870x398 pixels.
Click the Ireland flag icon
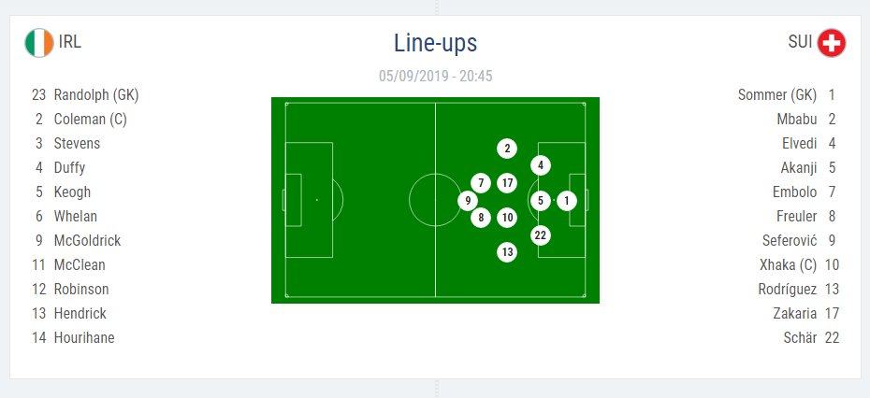point(39,43)
